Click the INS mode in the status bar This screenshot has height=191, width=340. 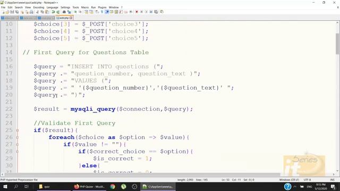pyautogui.click(x=332, y=180)
